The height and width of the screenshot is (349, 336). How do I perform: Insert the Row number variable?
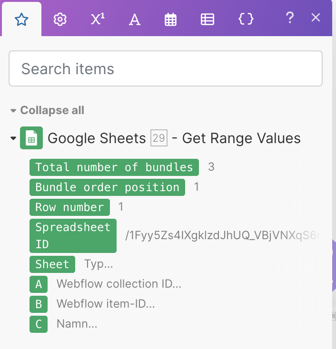point(69,207)
